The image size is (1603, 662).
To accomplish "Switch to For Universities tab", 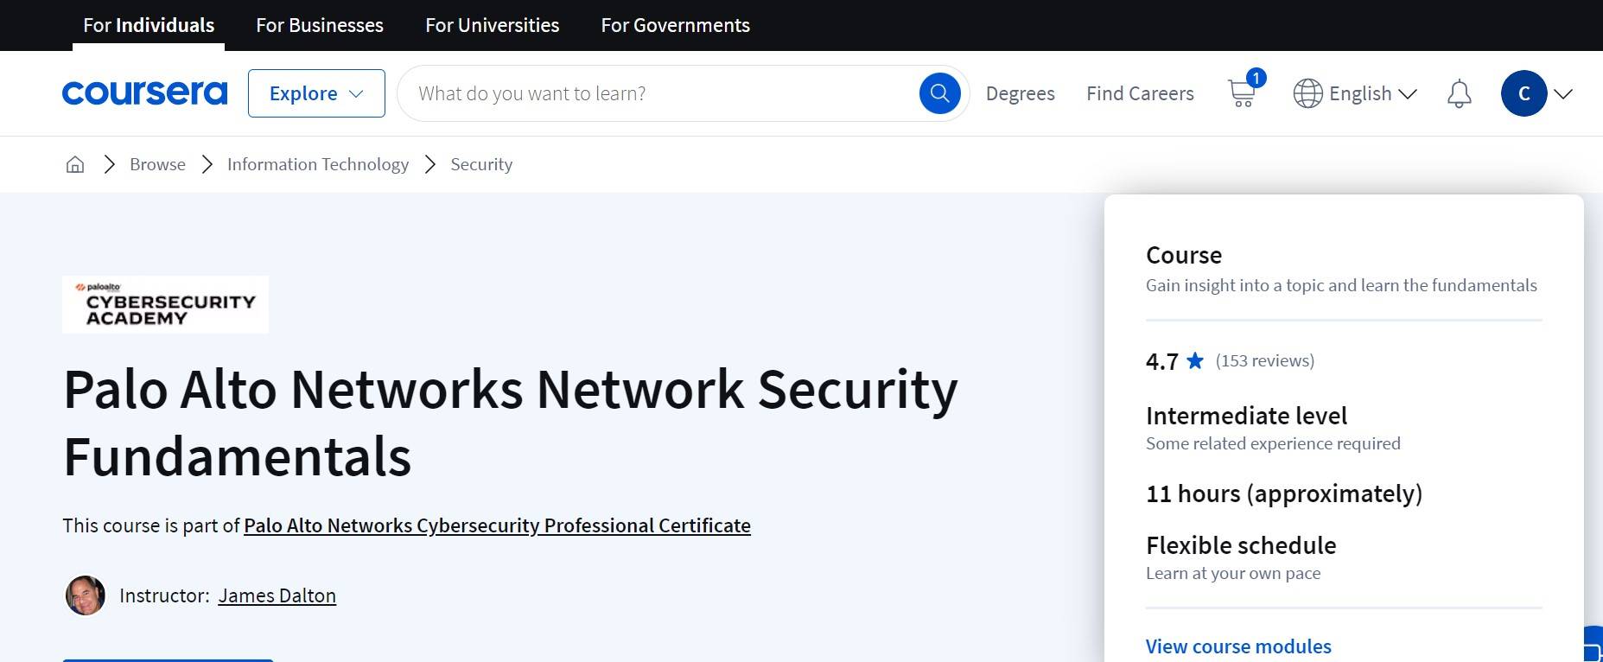I will coord(493,25).
